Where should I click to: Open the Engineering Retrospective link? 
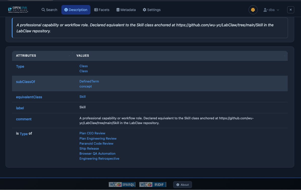pyautogui.click(x=99, y=159)
